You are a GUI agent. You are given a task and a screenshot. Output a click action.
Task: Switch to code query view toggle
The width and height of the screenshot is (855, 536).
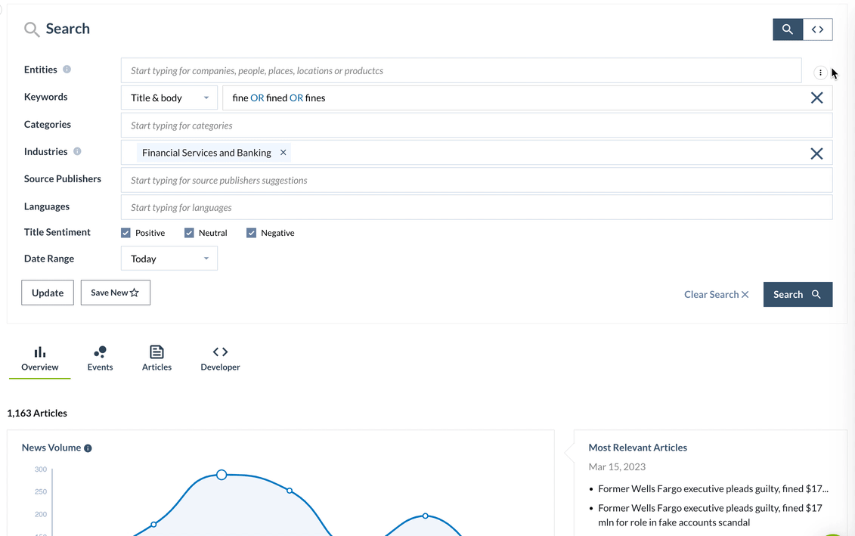(x=817, y=29)
